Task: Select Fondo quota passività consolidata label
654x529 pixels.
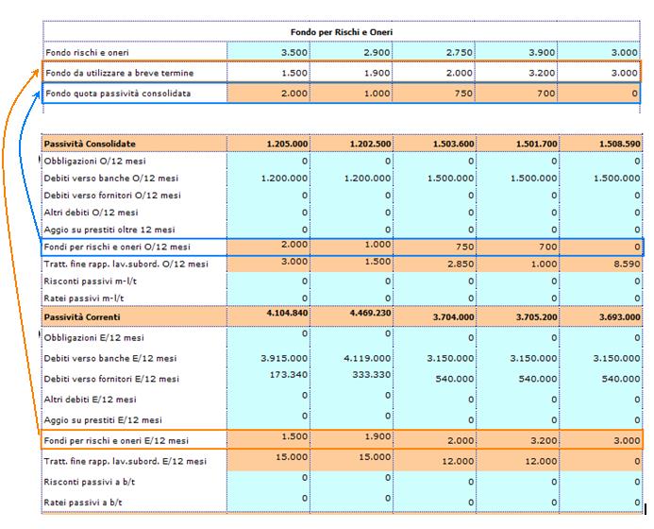Action: click(118, 94)
